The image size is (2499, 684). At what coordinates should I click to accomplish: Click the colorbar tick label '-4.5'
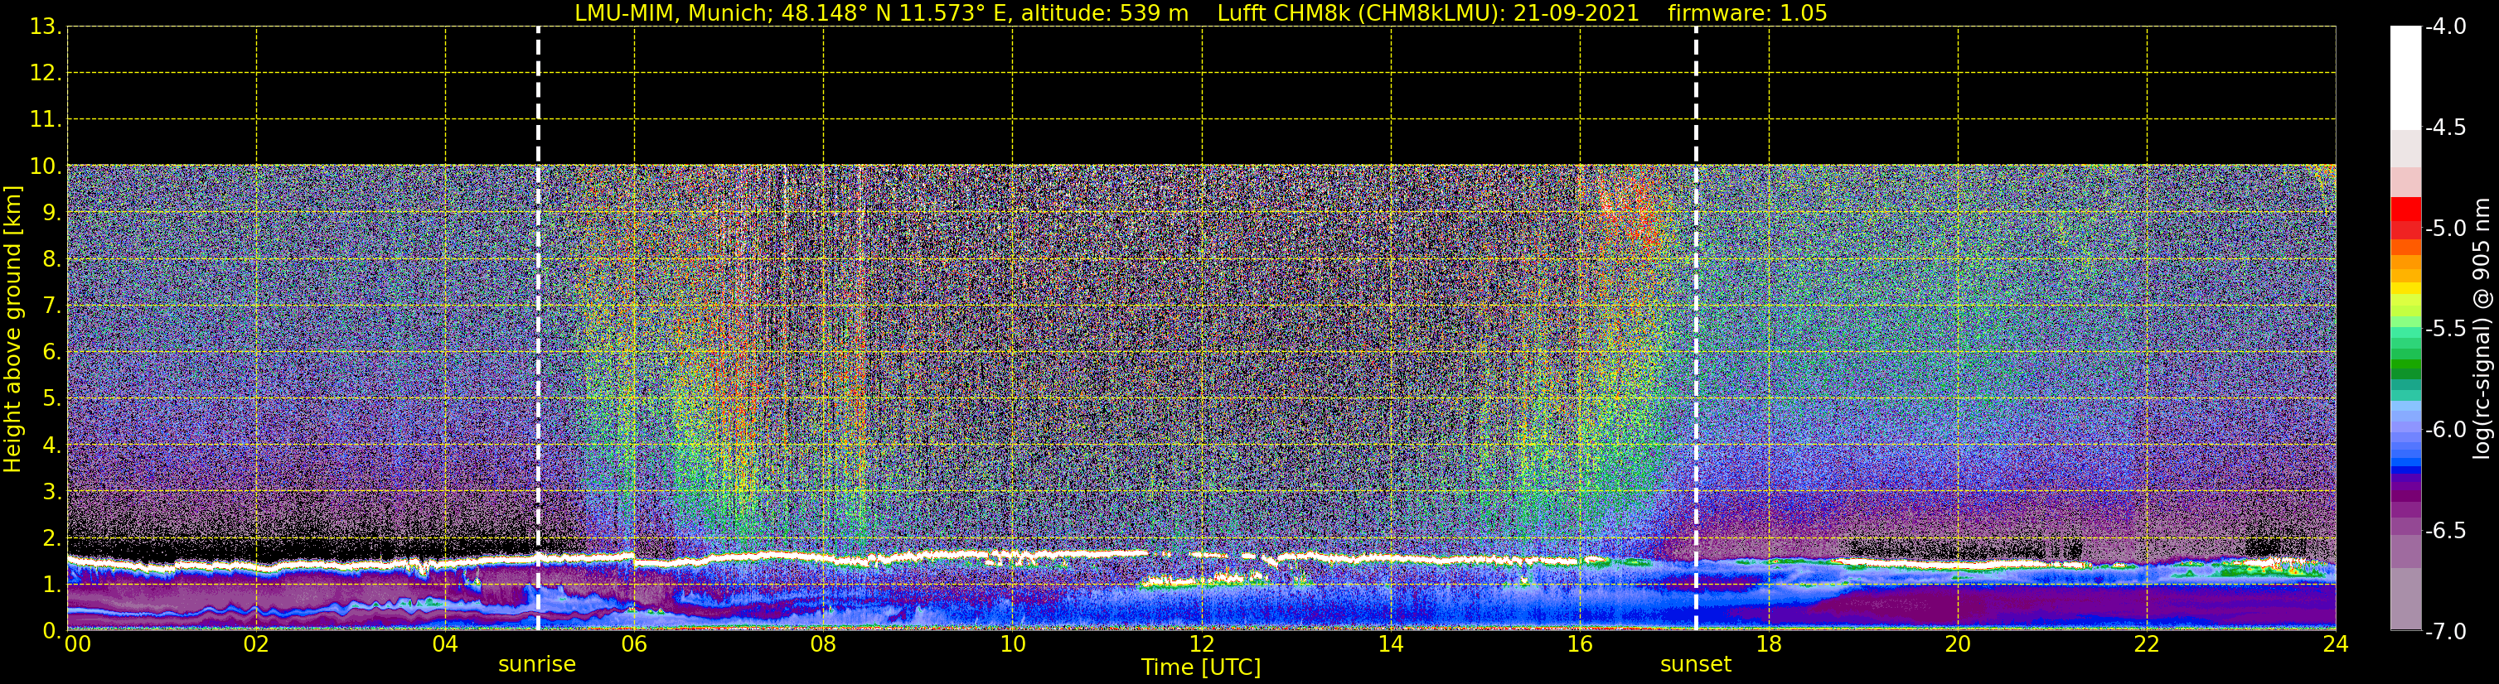pyautogui.click(x=2444, y=128)
